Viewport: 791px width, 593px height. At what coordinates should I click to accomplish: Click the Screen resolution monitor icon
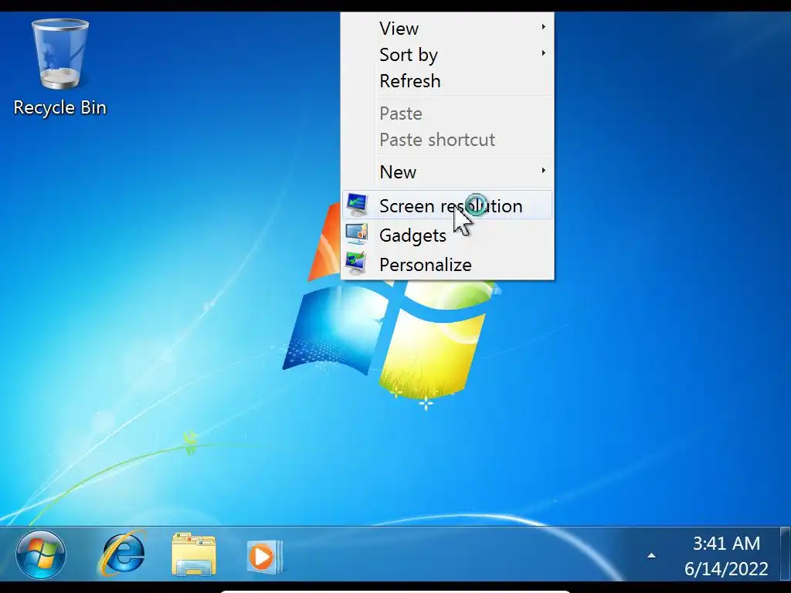point(357,205)
